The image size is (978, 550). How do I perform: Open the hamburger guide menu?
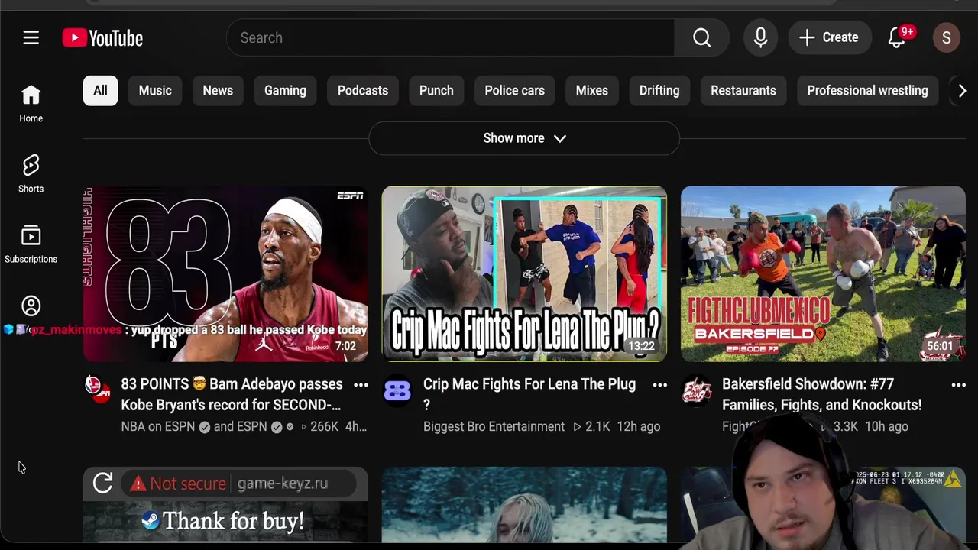pos(31,37)
